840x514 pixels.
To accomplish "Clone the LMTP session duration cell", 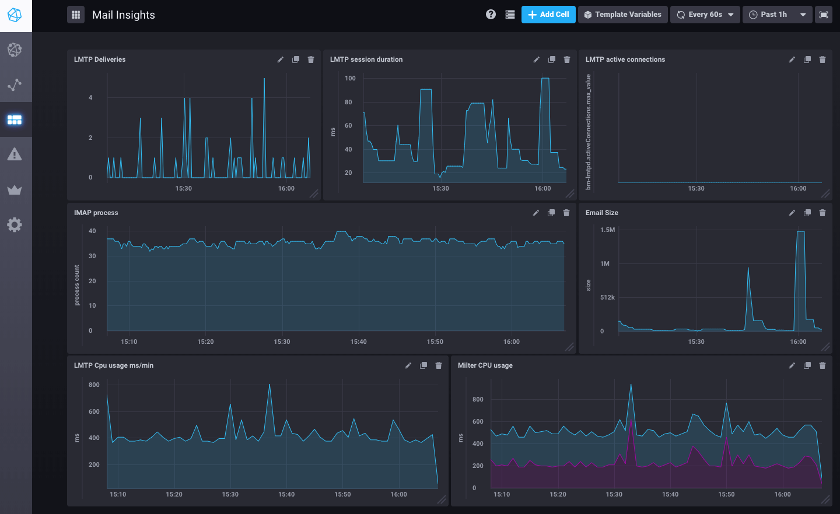I will (x=552, y=59).
